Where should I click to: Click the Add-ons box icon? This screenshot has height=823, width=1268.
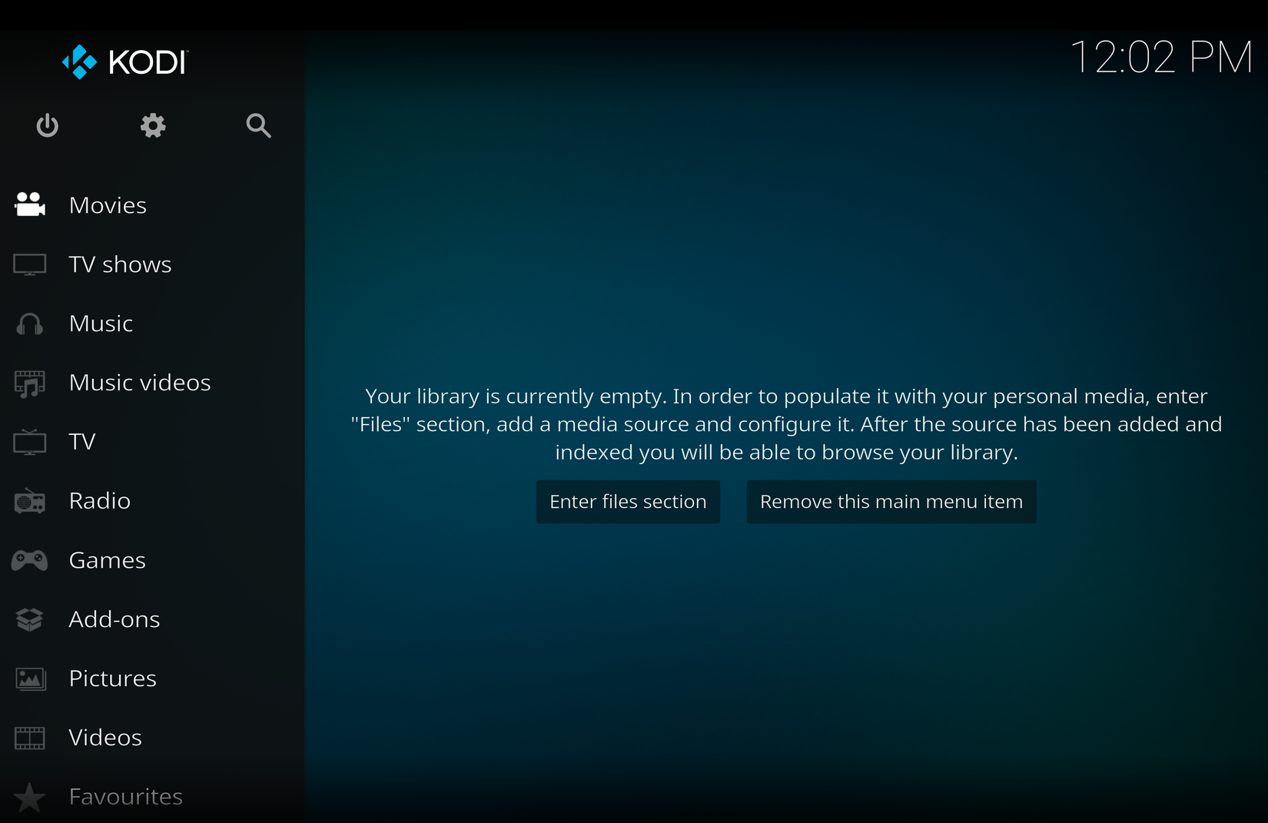29,619
